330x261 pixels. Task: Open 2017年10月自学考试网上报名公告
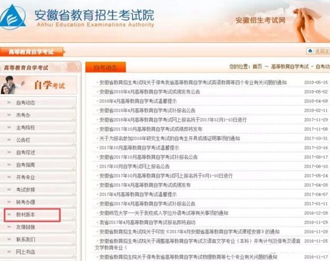(134, 166)
